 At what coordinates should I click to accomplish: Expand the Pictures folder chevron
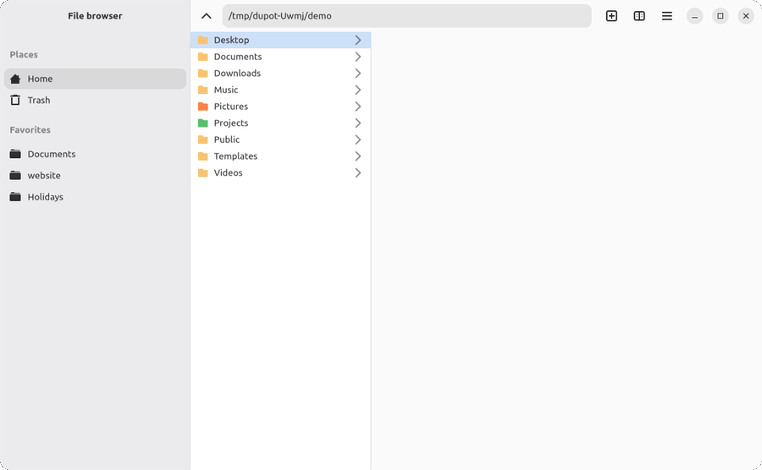(x=357, y=107)
